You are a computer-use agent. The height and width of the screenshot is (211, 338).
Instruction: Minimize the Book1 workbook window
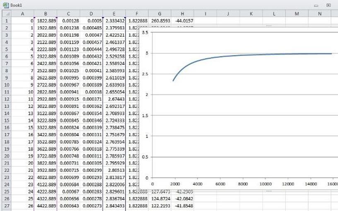coord(316,5)
